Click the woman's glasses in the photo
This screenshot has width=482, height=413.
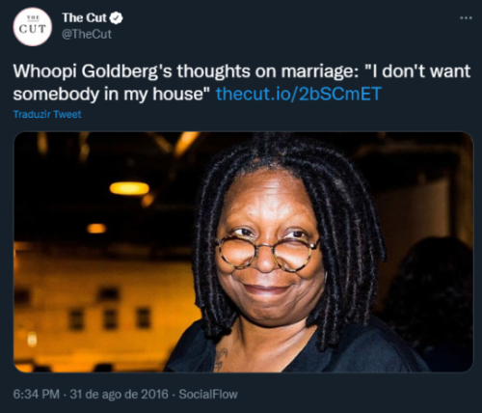pyautogui.click(x=267, y=253)
